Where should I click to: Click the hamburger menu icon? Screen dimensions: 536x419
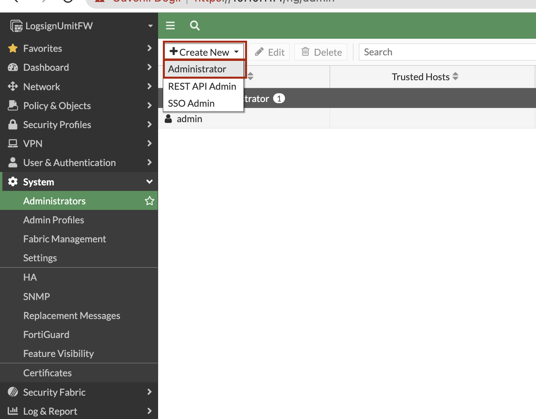170,26
